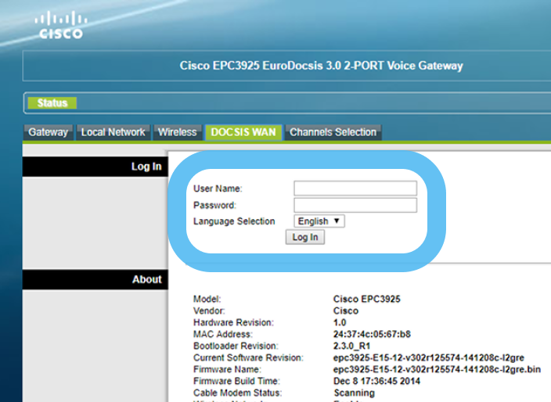Image resolution: width=551 pixels, height=402 pixels.
Task: Open the Local Network tab
Action: [113, 132]
